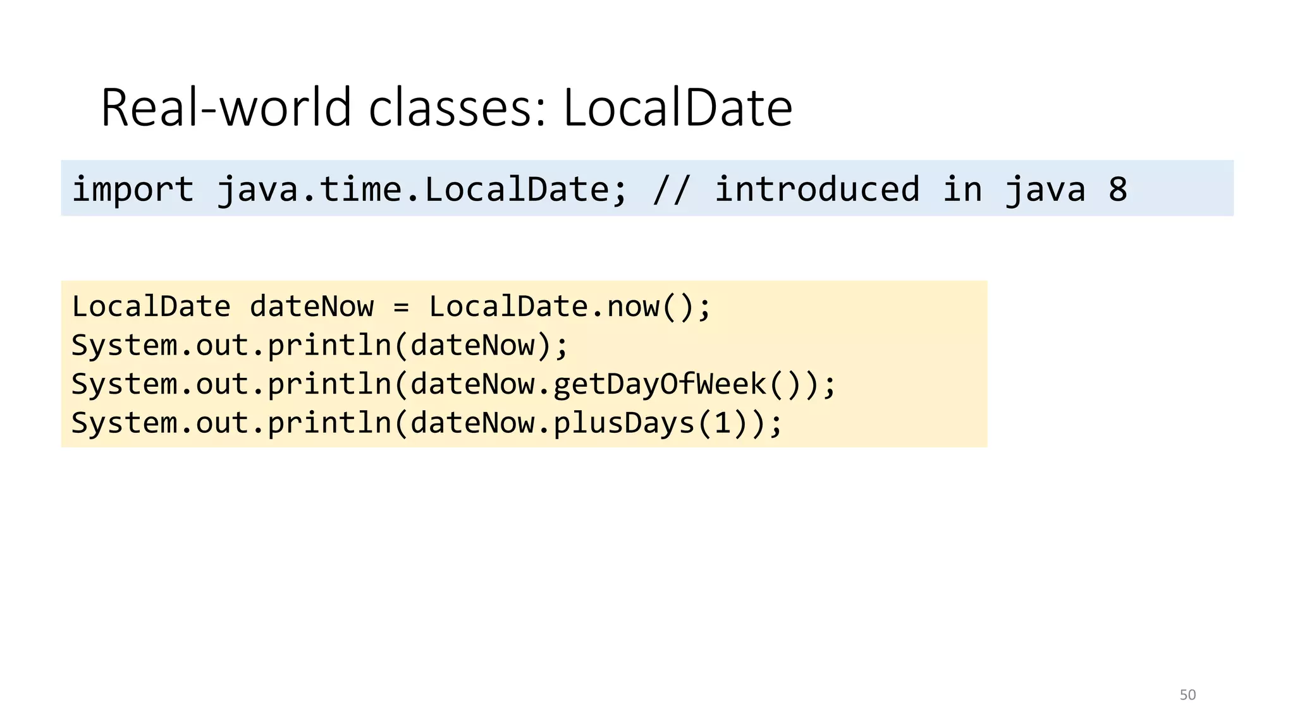This screenshot has height=728, width=1295.
Task: Click the slide title 'Real-world classes: LocalDate'
Action: point(446,107)
